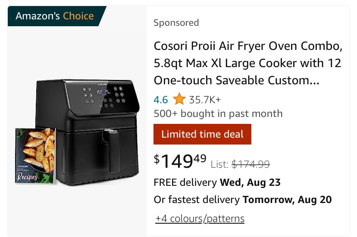This screenshot has width=357, height=237.
Task: Click the Recipes booklet in product image
Action: [35, 156]
